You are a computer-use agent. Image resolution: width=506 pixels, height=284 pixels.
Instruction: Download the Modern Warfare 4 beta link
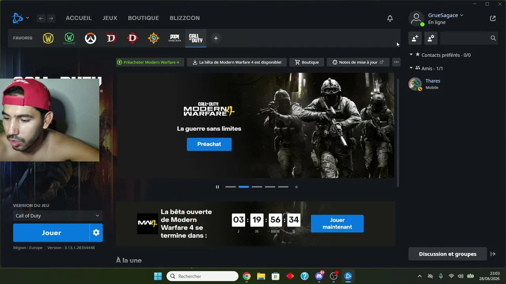(237, 62)
